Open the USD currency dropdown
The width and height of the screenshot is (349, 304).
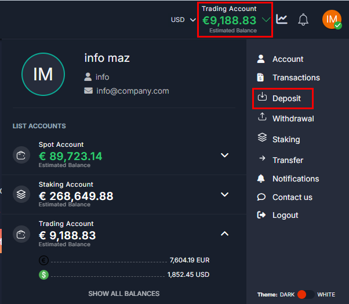tap(183, 20)
